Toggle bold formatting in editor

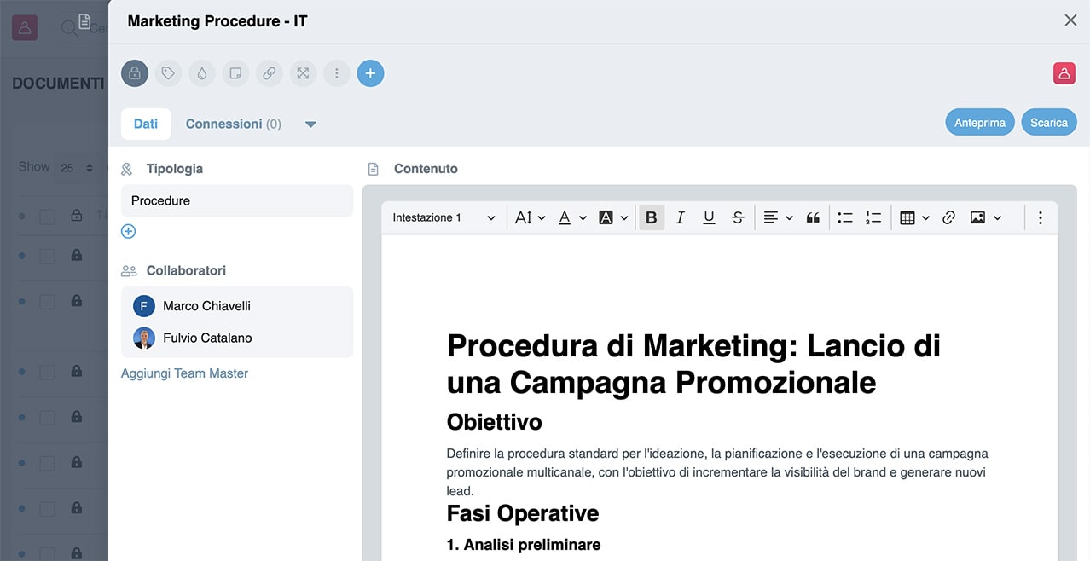(652, 218)
